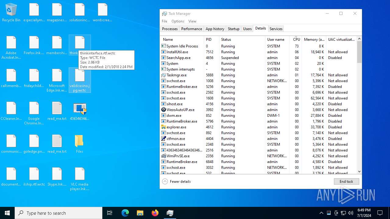Select the wordscree... desktop file
Viewport: 390px width, 219px height.
pos(102,13)
